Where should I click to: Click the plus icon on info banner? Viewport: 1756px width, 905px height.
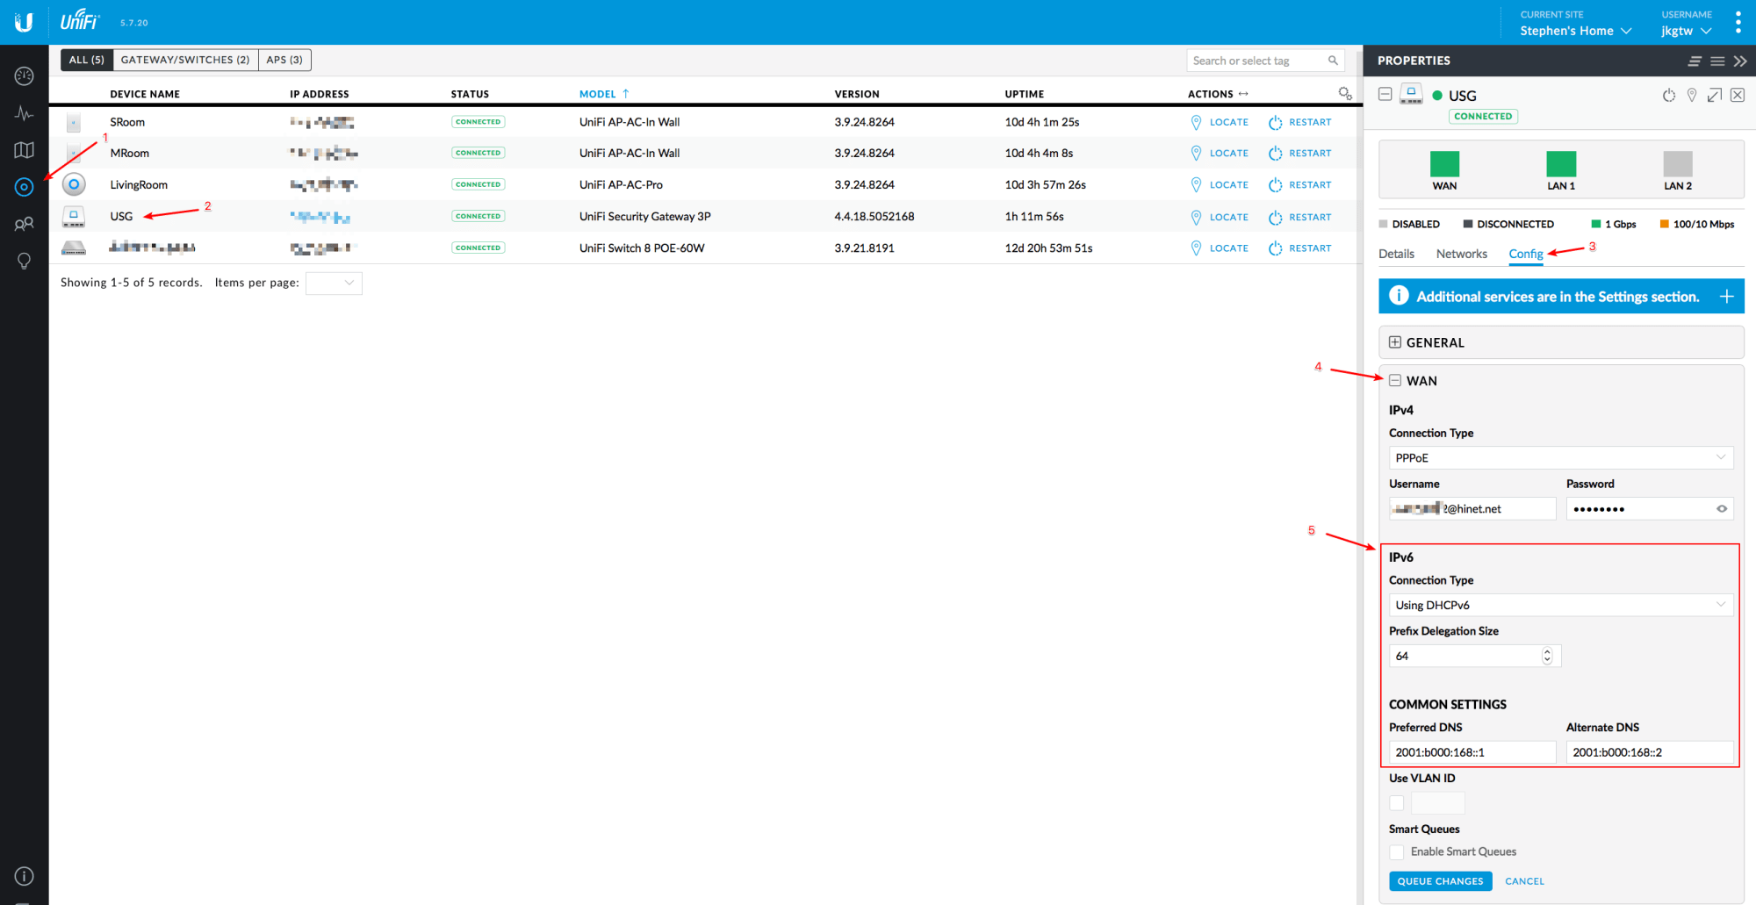1726,297
